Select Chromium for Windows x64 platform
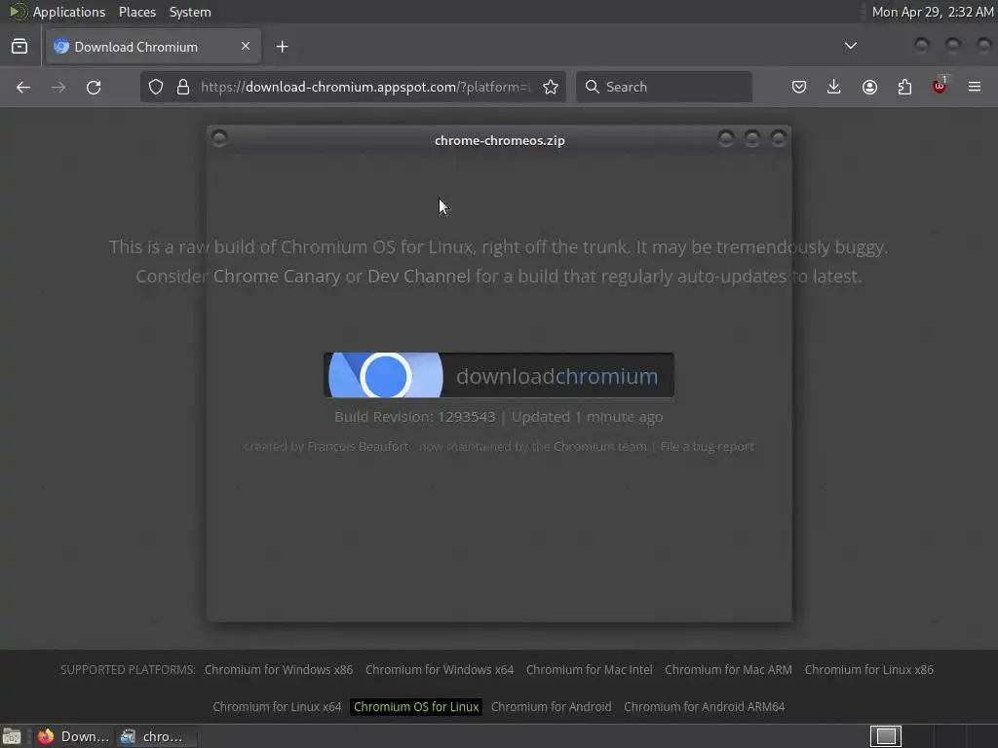 click(440, 670)
